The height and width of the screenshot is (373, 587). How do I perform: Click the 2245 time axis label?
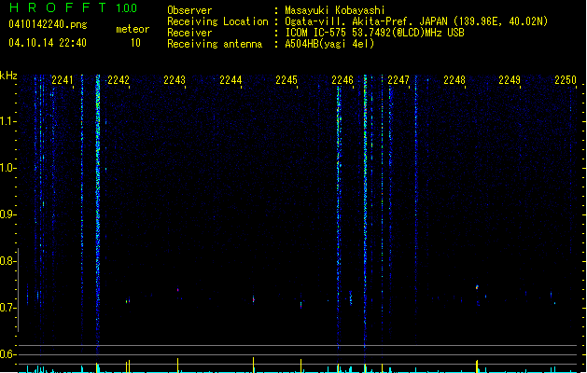[287, 80]
